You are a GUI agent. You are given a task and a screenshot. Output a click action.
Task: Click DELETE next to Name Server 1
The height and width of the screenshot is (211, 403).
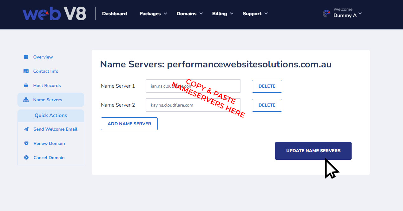[x=267, y=86]
